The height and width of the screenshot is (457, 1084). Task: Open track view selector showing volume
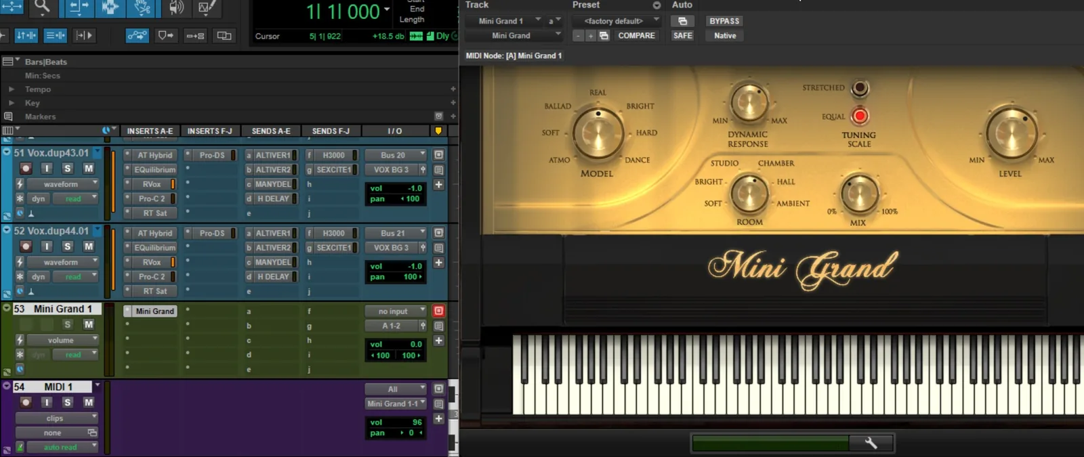[x=64, y=340]
